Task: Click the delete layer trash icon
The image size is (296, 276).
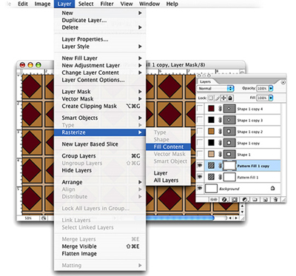Action: tap(275, 199)
